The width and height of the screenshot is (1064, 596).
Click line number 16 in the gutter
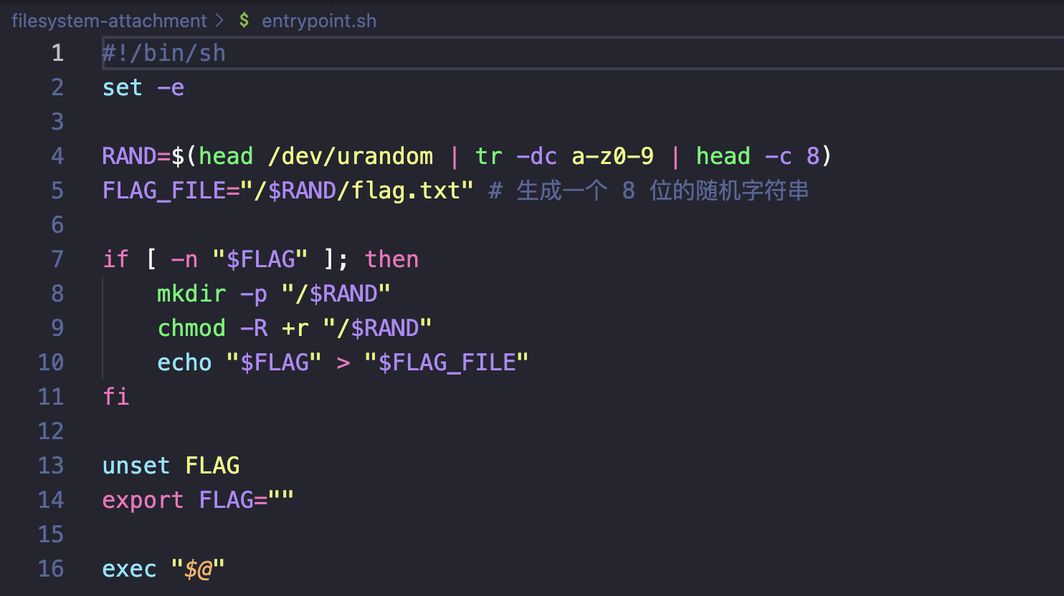[x=51, y=569]
